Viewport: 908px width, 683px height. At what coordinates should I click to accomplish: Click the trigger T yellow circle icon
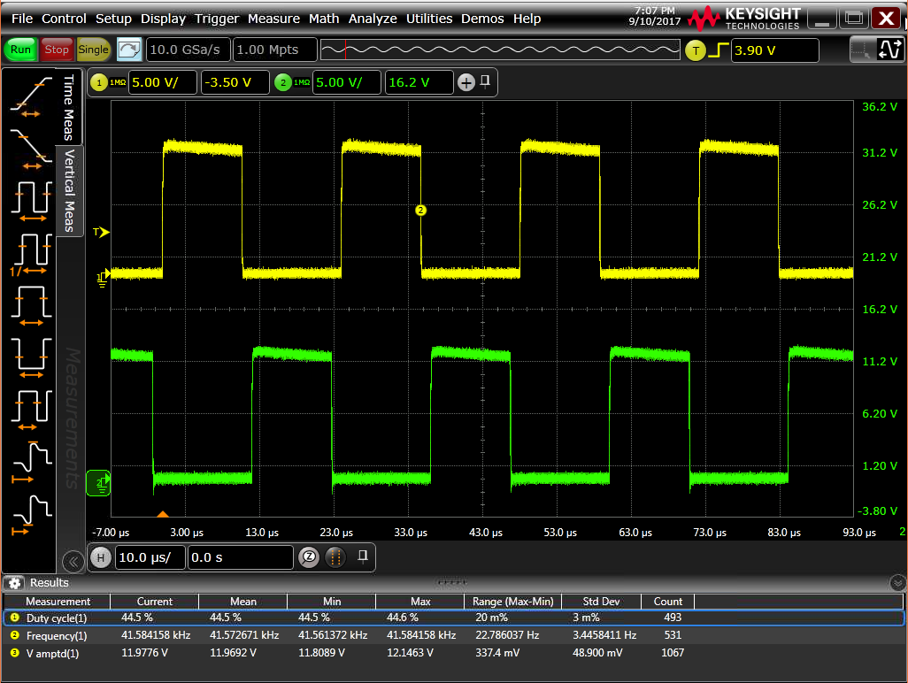pos(696,50)
